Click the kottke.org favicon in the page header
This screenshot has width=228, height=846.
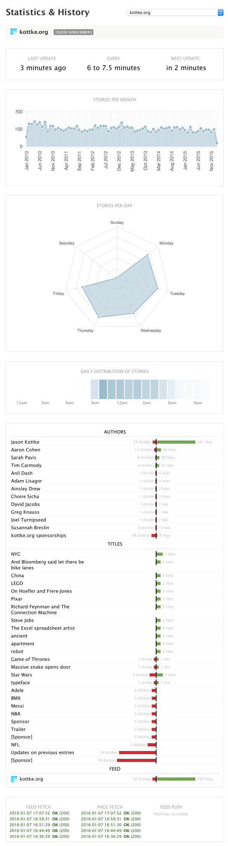(x=13, y=32)
